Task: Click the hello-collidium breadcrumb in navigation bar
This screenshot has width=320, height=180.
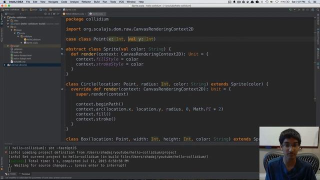Action: 10,9
